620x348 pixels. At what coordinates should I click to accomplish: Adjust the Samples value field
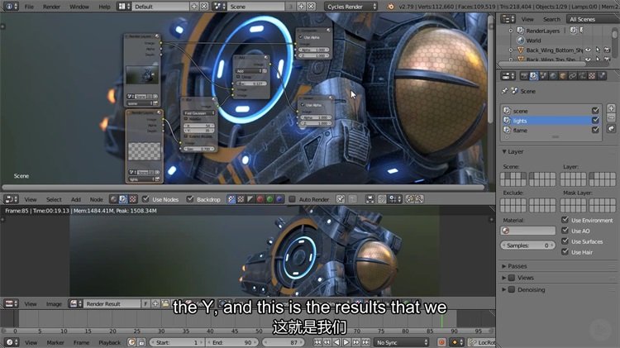pos(528,246)
